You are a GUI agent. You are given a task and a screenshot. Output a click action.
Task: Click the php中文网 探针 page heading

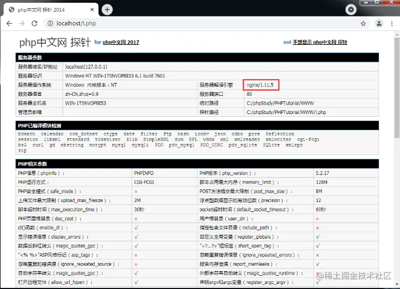click(55, 42)
